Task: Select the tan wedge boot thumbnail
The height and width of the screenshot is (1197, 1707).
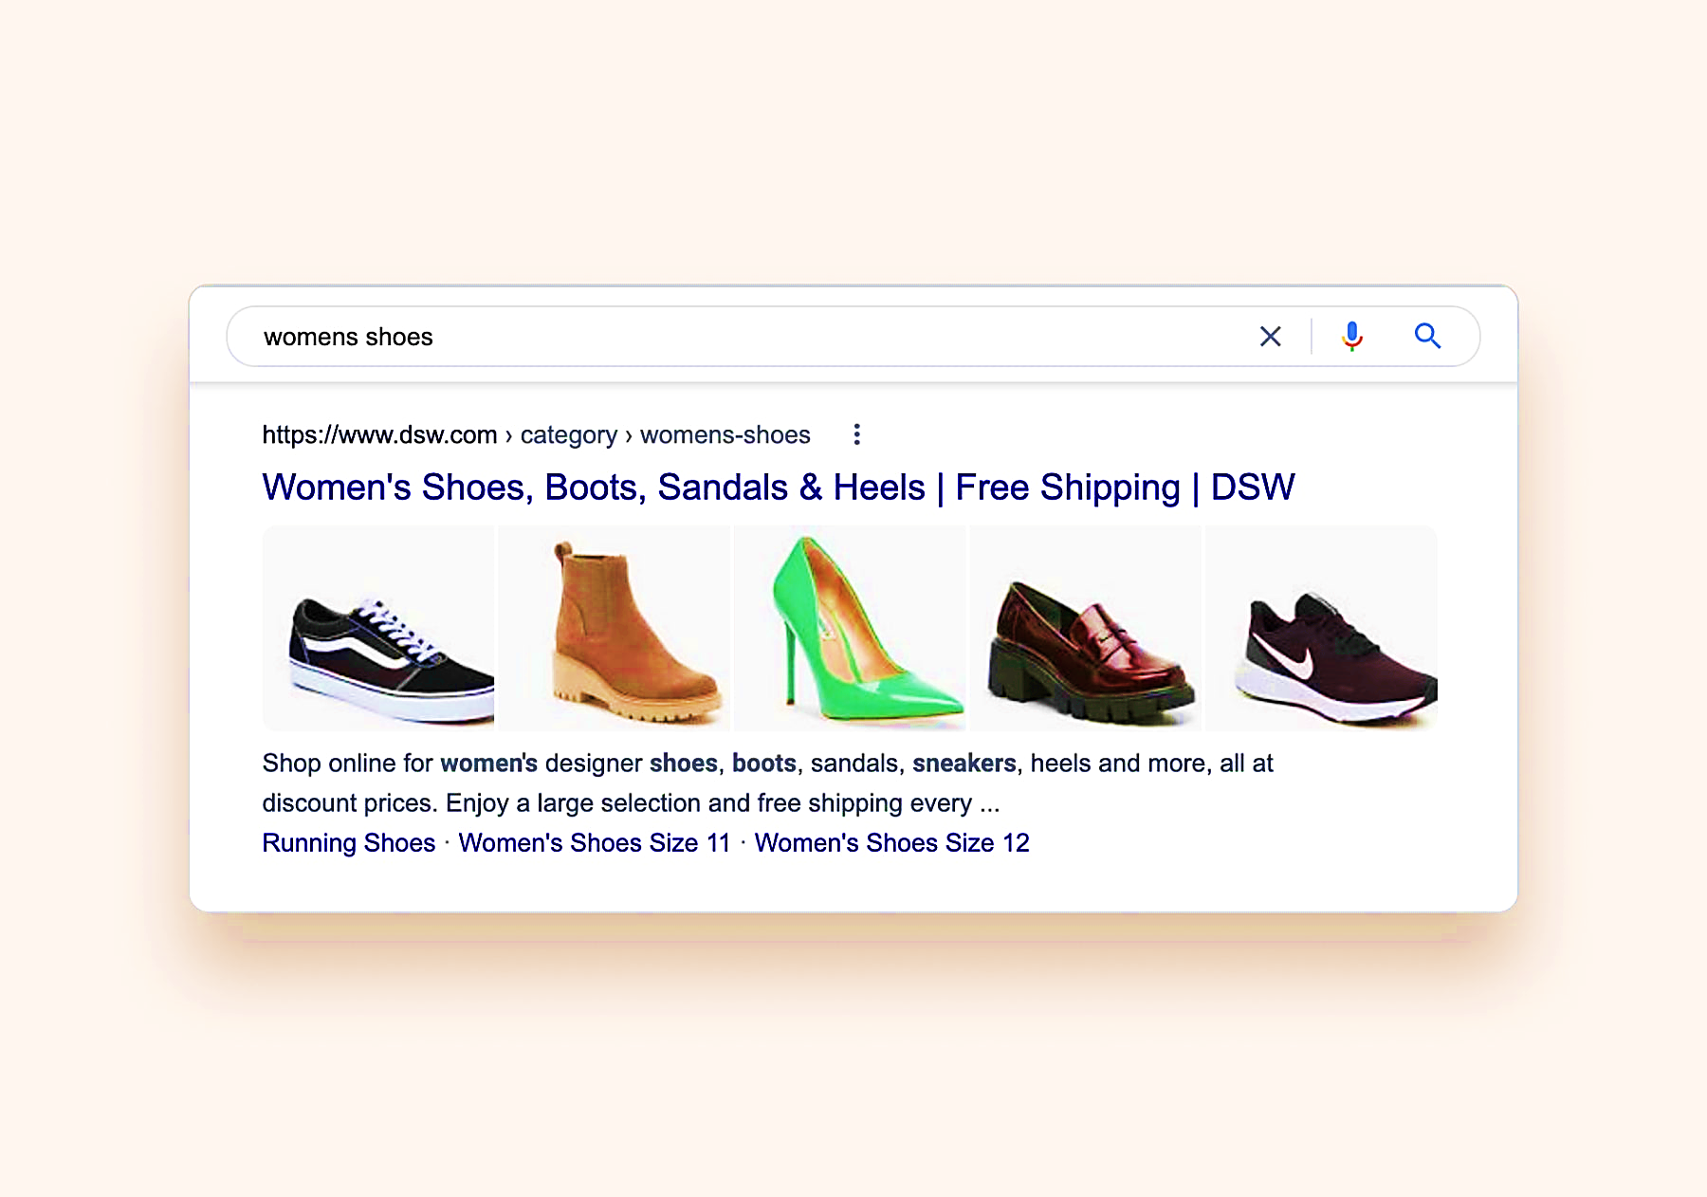Action: pos(615,628)
